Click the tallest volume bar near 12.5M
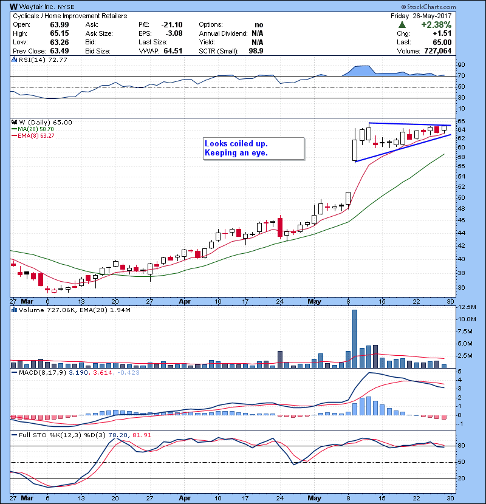Screen dimensions: 486x504 pos(354,339)
